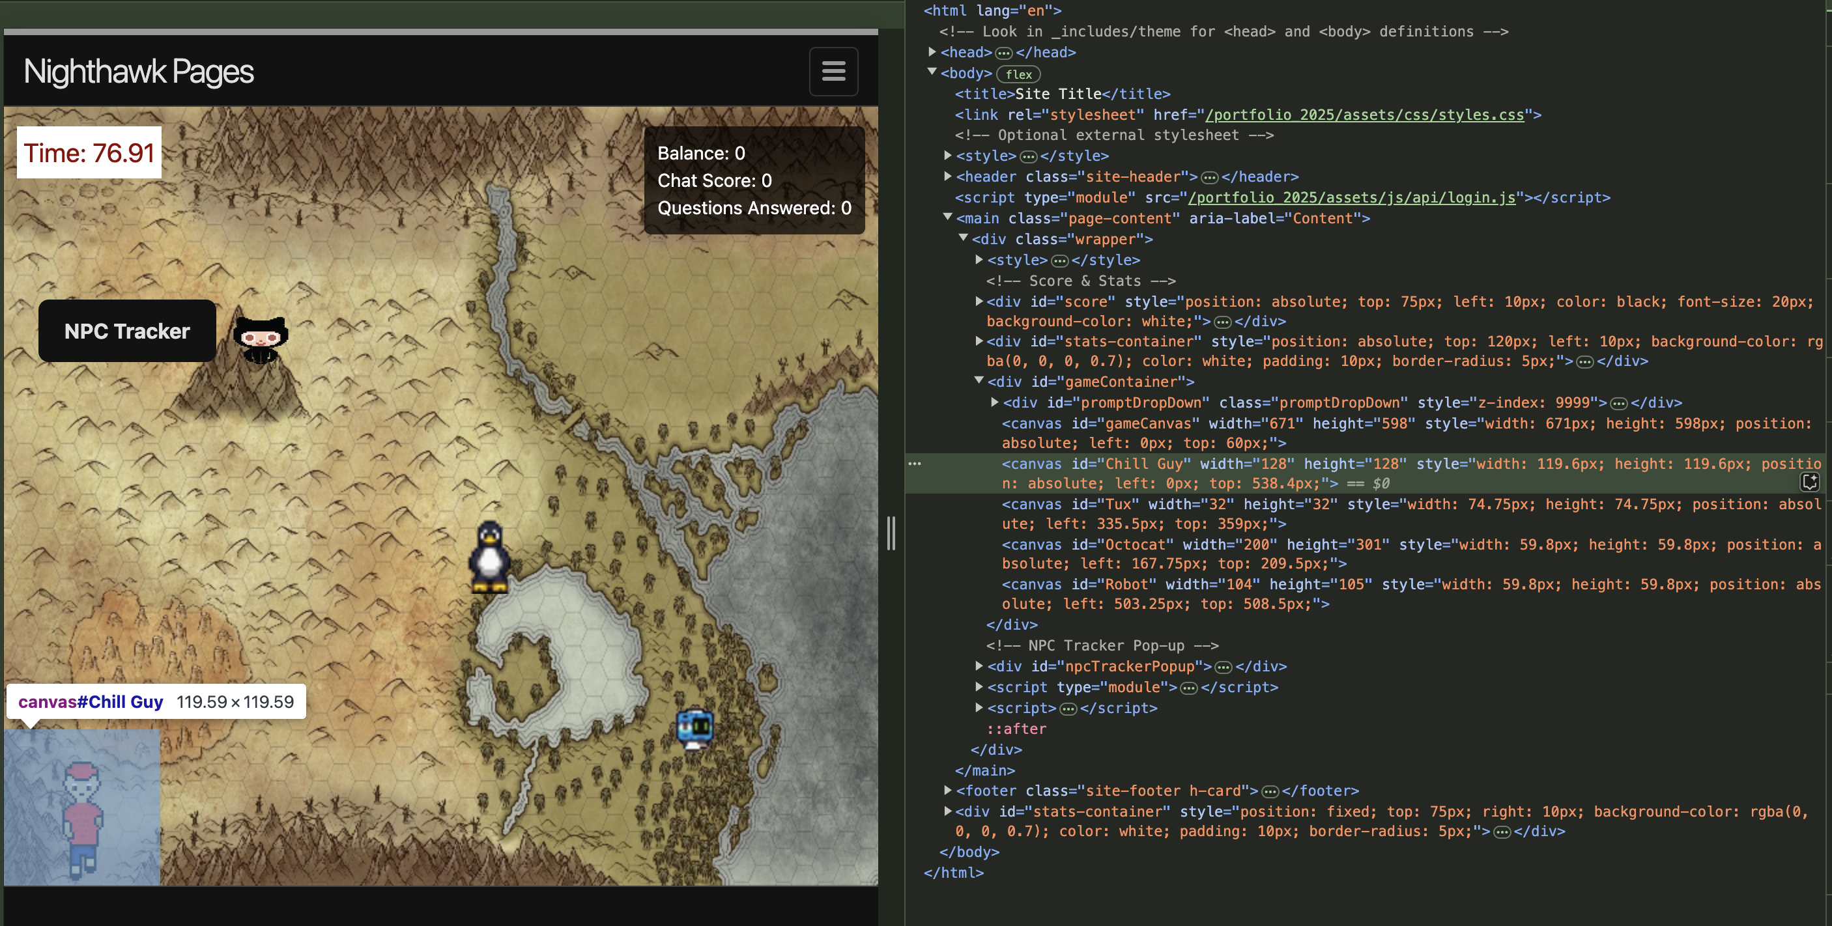
Task: Click the Nighthawk Pages site title
Action: [139, 72]
